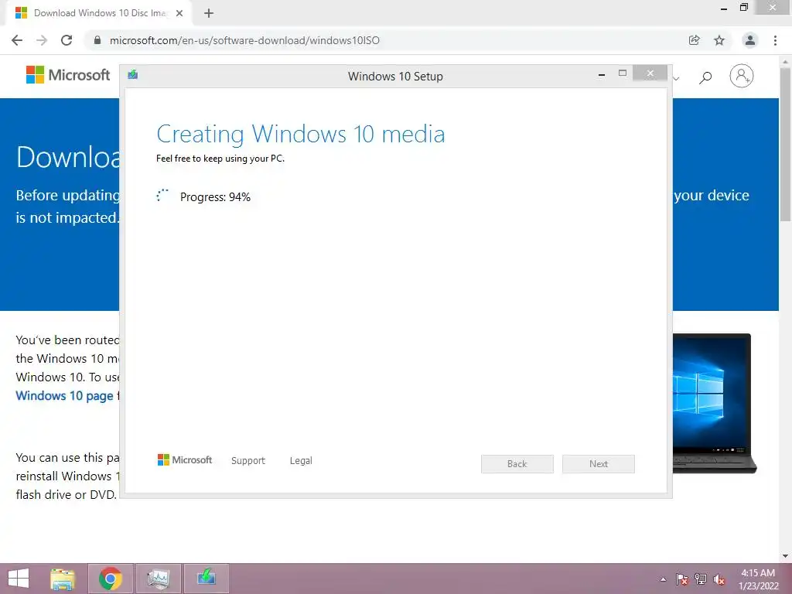
Task: Open the search magnifier on Microsoft site
Action: 705,77
